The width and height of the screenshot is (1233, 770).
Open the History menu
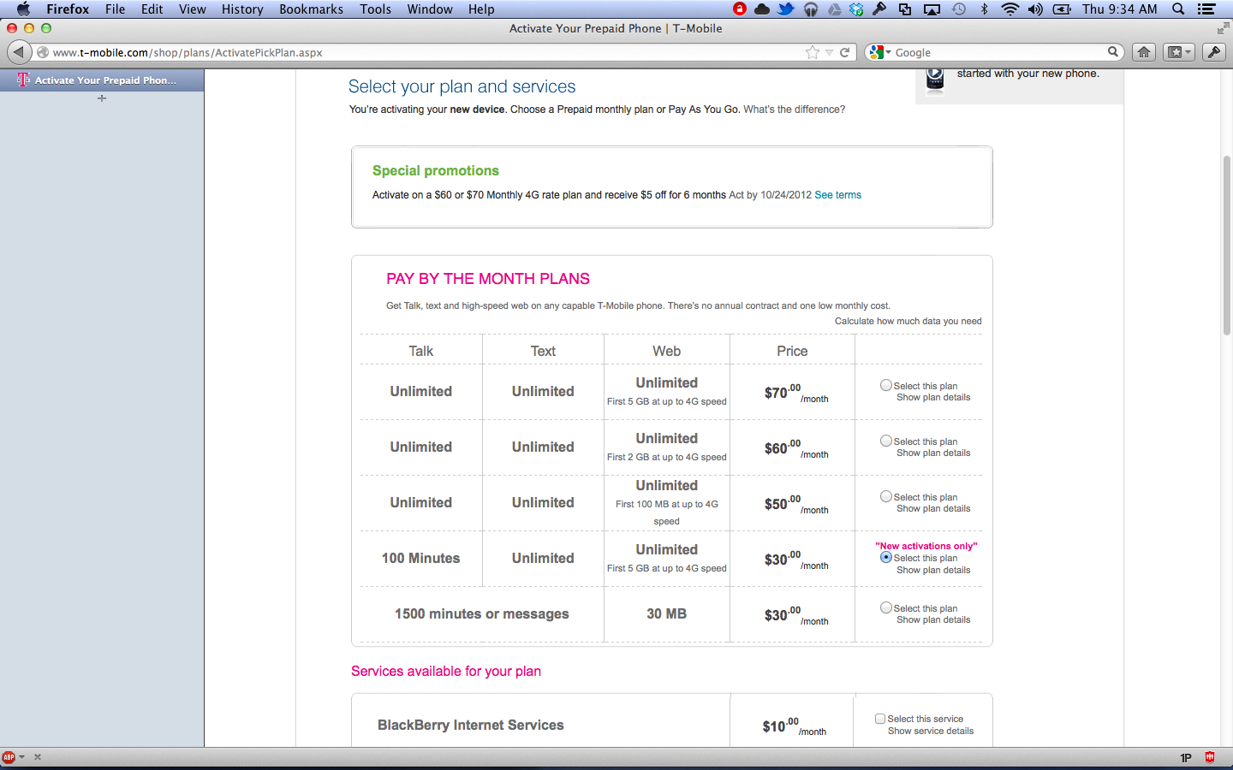pos(242,9)
